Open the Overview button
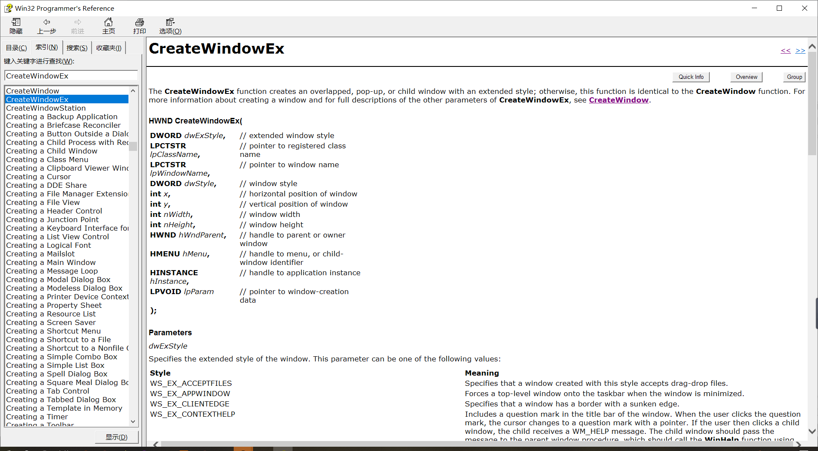 point(746,77)
